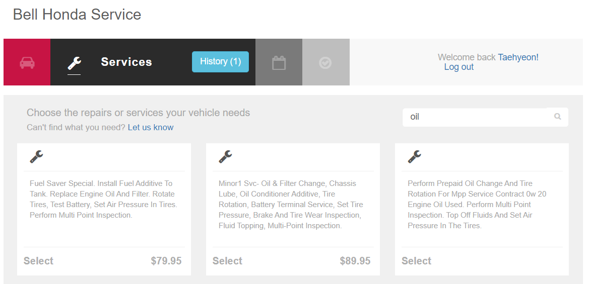Open the appointment calendar step icon
Viewport: 589px width, 284px height.
[x=279, y=62]
